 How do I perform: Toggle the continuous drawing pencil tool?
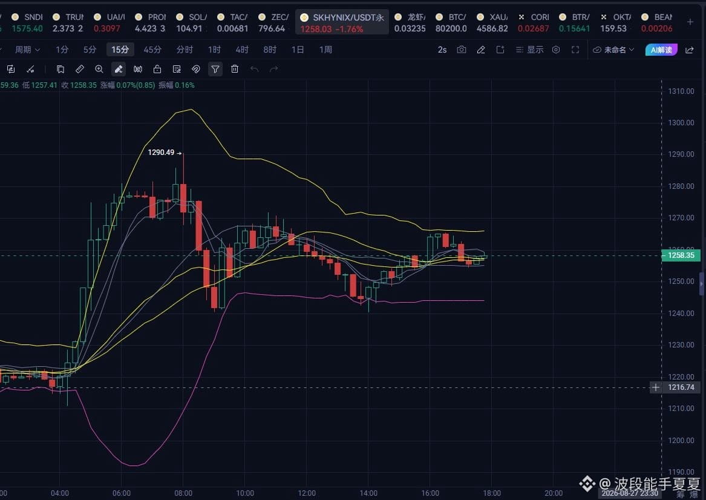119,69
